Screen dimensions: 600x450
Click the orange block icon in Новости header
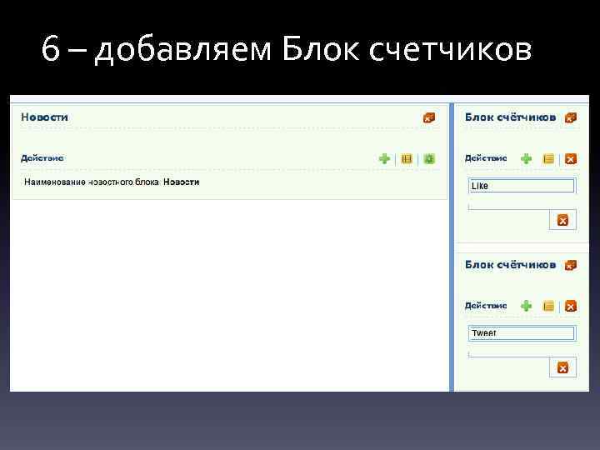(428, 117)
